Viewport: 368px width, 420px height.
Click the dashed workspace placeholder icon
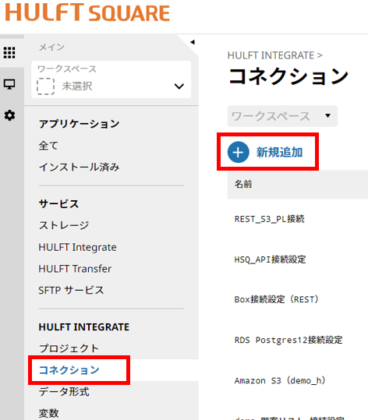45,86
